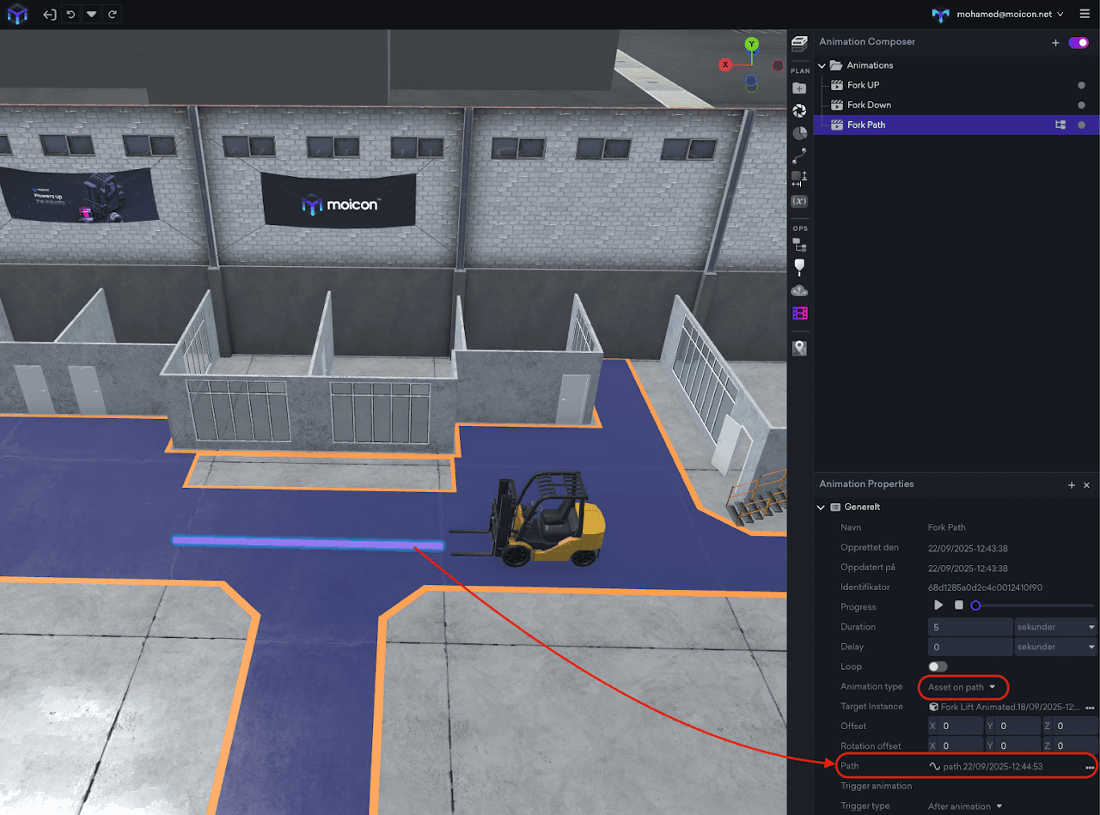Click the camera aperture icon in sidebar

(x=800, y=111)
